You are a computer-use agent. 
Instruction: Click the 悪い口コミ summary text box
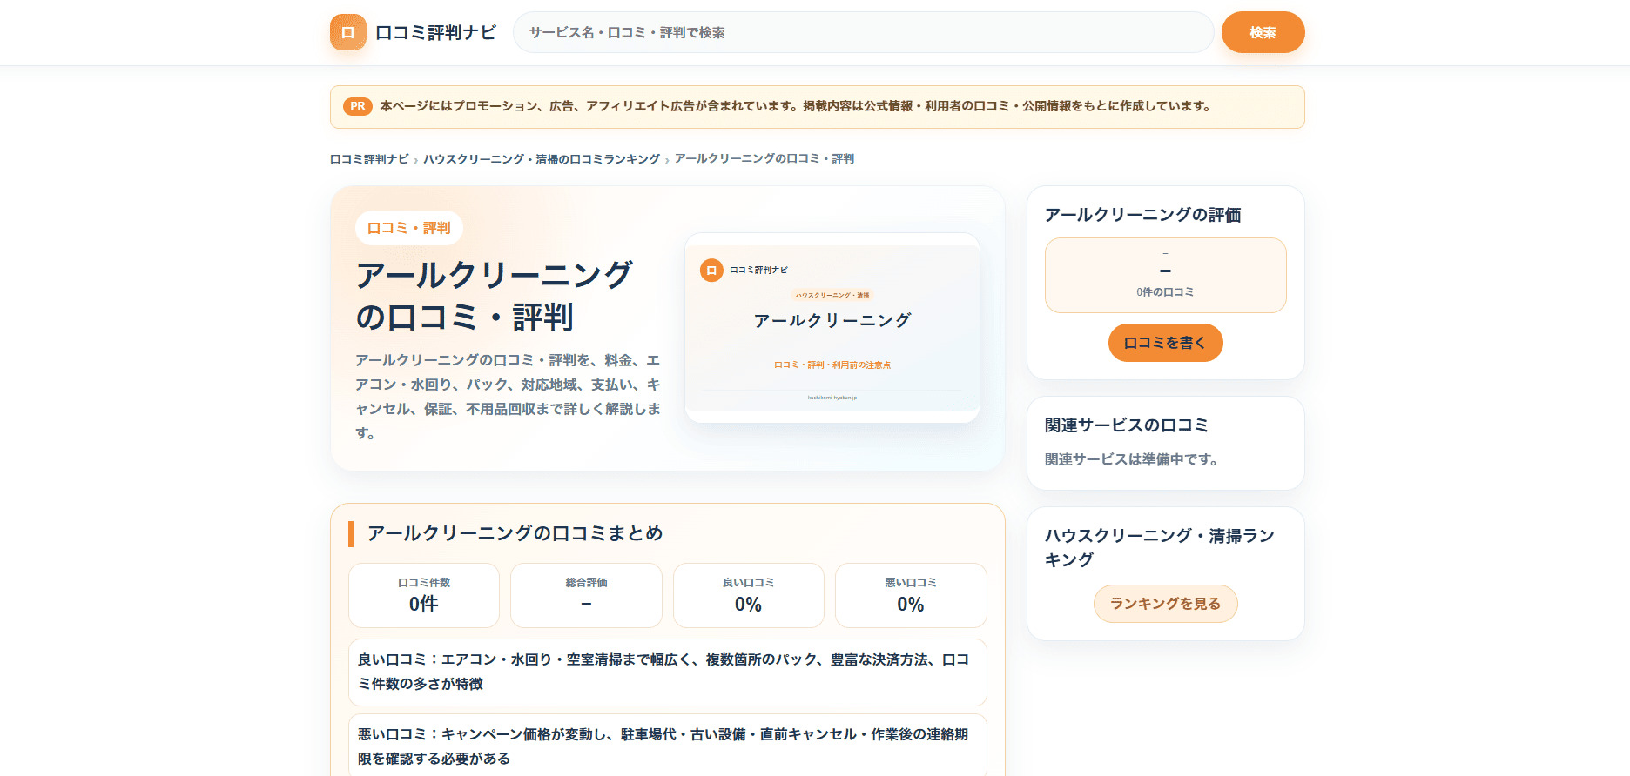tap(668, 746)
